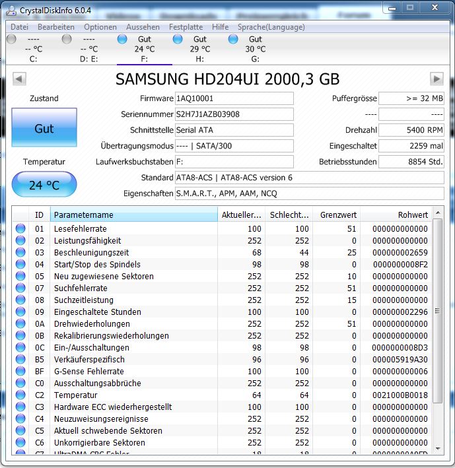
Task: Click the Puffergrösse value >= 32 MB
Action: tap(411, 98)
